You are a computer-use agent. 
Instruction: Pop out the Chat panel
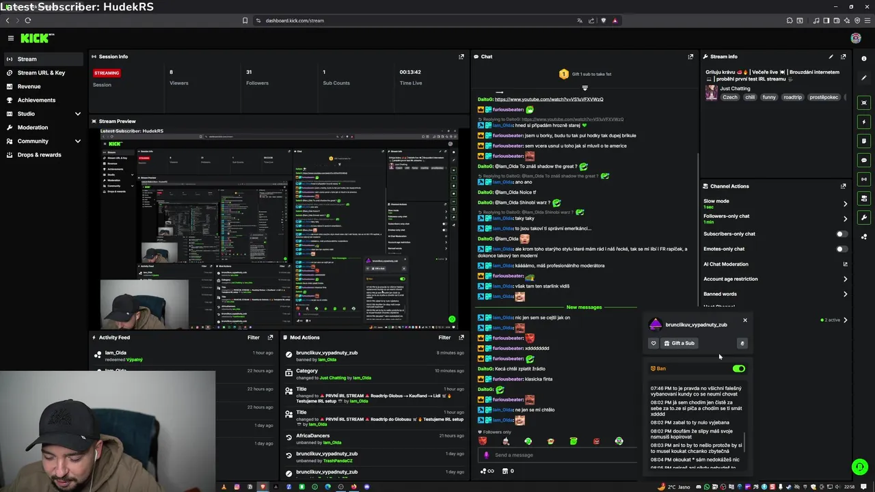click(690, 57)
